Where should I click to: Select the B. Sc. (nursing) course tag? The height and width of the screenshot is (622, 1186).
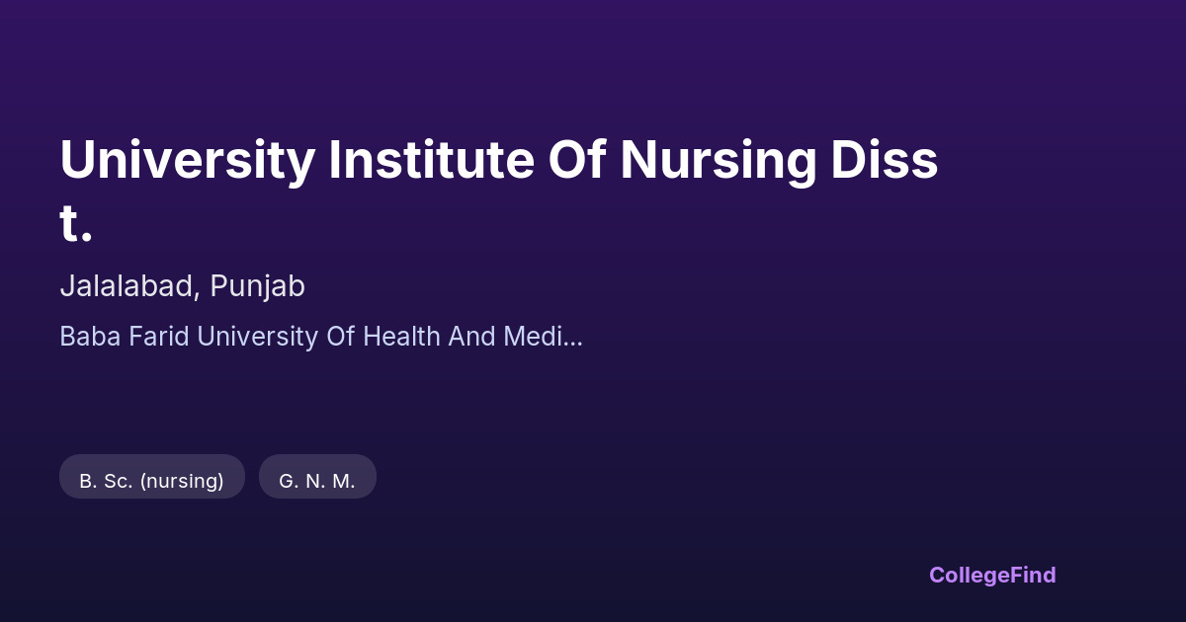[x=151, y=481]
